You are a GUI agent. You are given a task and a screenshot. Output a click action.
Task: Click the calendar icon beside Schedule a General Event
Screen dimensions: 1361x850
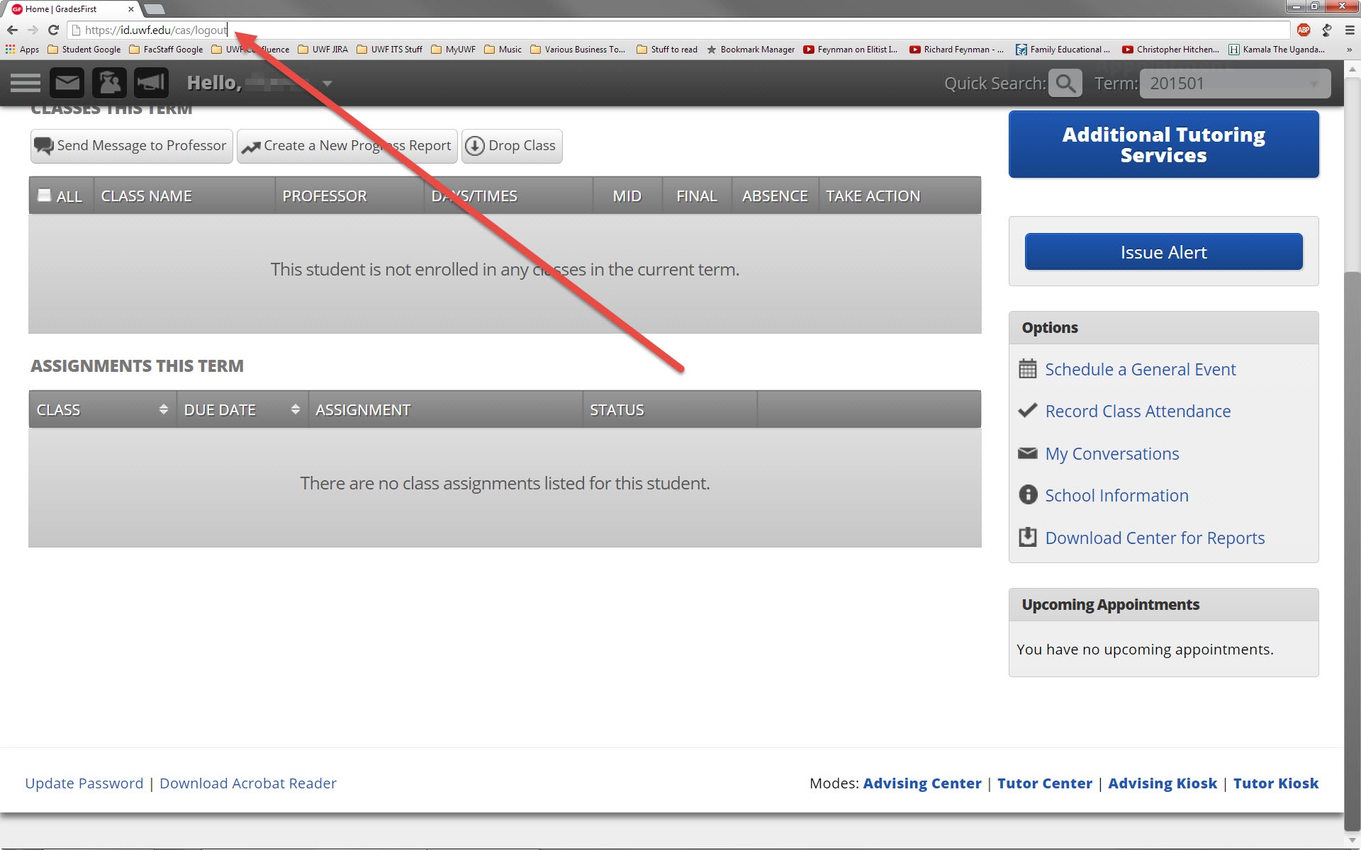click(1027, 369)
